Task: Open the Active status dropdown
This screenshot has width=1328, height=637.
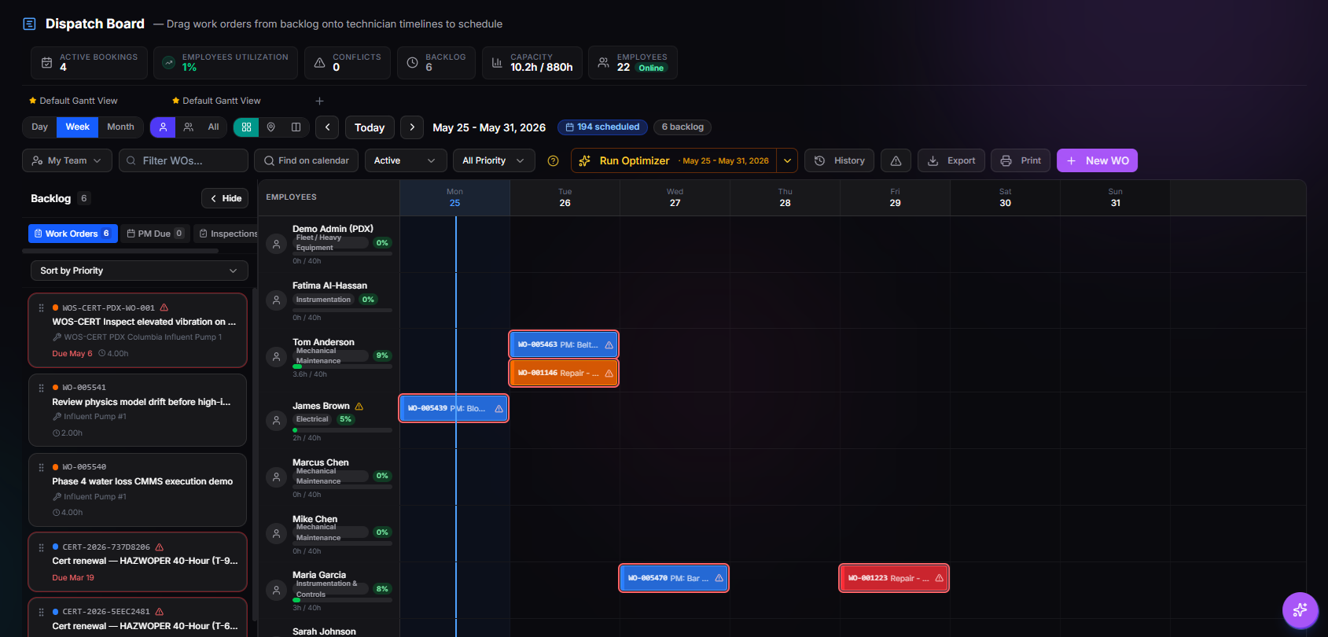Action: 405,160
